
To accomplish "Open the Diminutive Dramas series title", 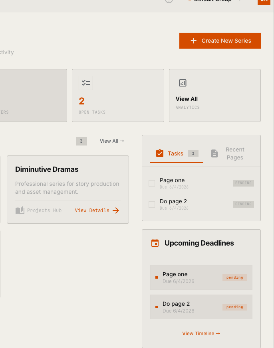I will pos(47,169).
